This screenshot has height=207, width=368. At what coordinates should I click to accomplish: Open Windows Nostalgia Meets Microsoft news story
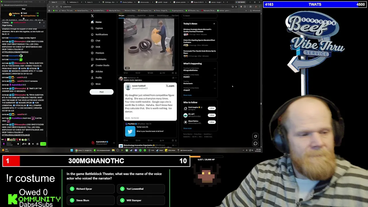pyautogui.click(x=199, y=32)
